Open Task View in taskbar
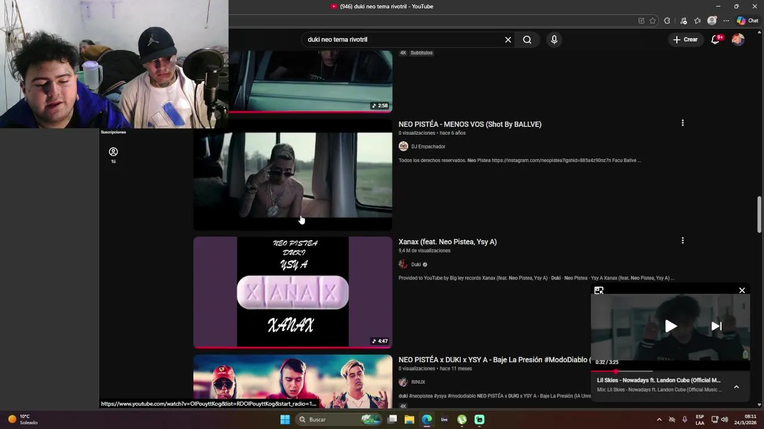764x429 pixels. coord(392,419)
